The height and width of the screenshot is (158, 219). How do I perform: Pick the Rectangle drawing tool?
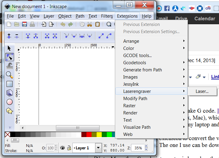click(9, 84)
